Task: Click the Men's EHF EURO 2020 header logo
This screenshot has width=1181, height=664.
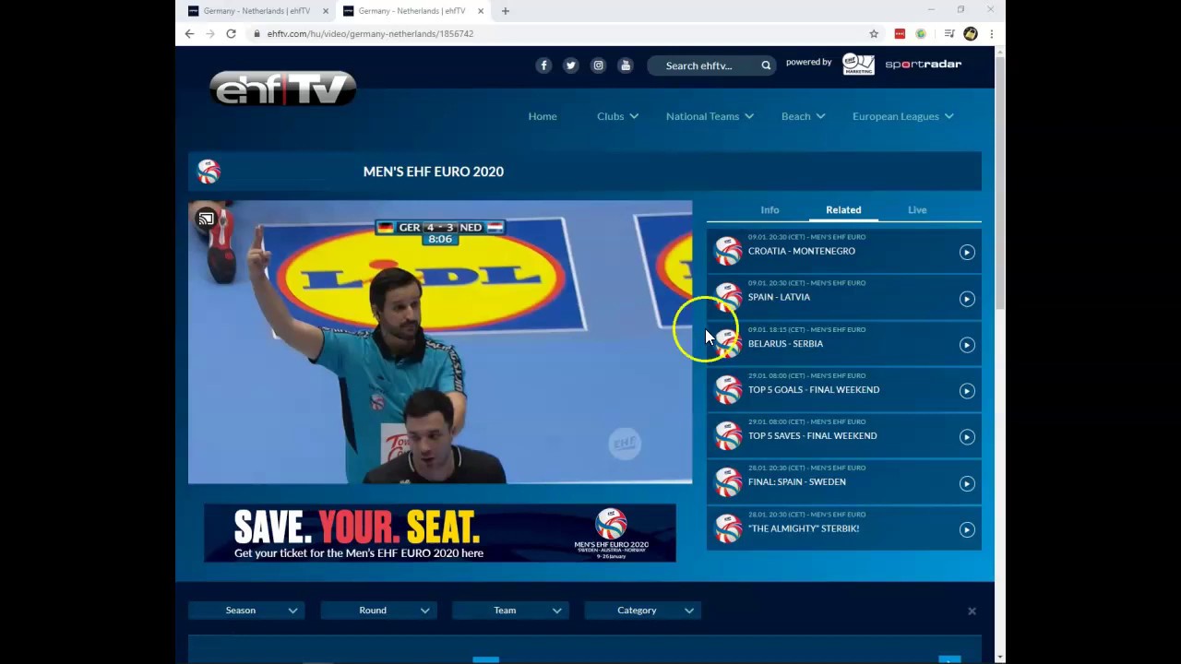Action: (209, 172)
